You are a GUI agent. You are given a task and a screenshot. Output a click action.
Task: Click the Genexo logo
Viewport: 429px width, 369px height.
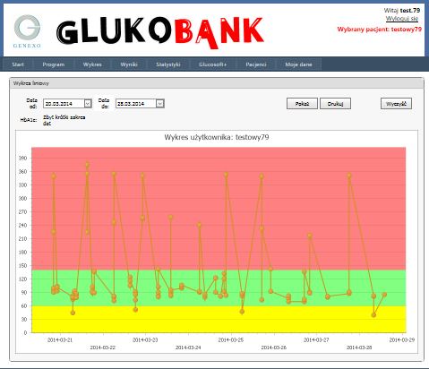click(x=27, y=31)
